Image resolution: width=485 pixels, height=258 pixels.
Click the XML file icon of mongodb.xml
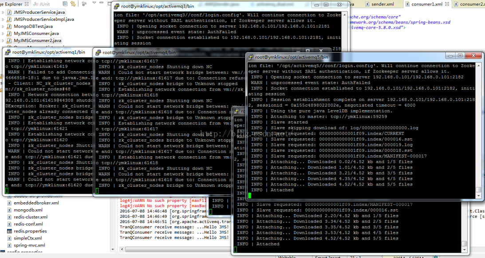(x=9, y=210)
